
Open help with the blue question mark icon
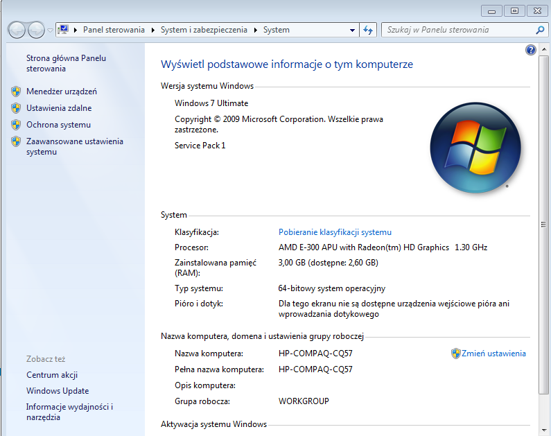531,50
